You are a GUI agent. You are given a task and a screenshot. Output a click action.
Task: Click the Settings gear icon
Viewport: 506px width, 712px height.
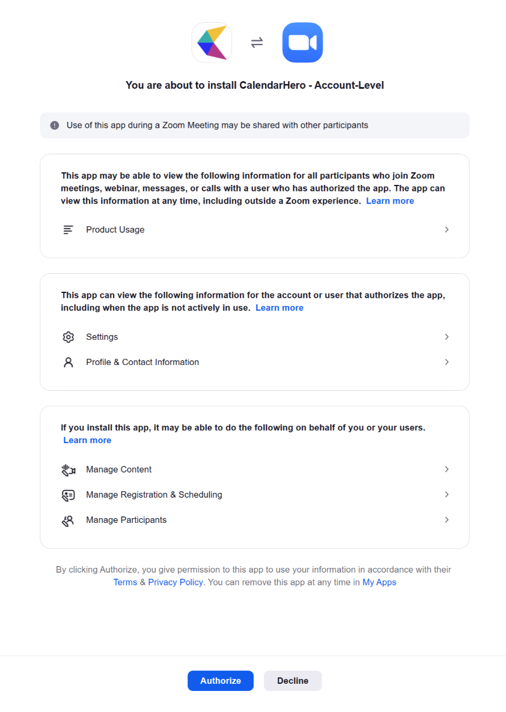click(x=68, y=337)
